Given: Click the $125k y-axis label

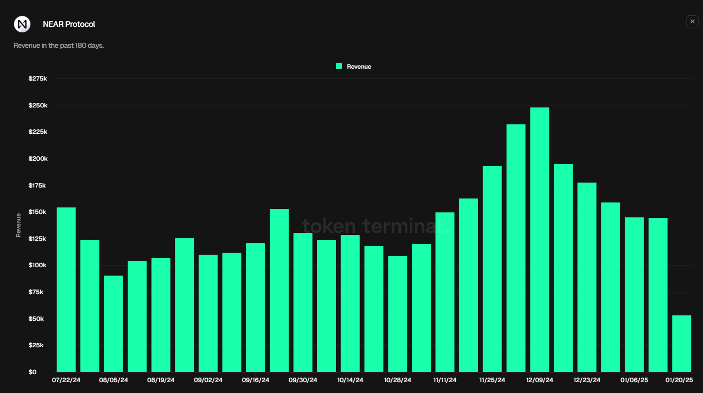Looking at the screenshot, I should coord(38,239).
